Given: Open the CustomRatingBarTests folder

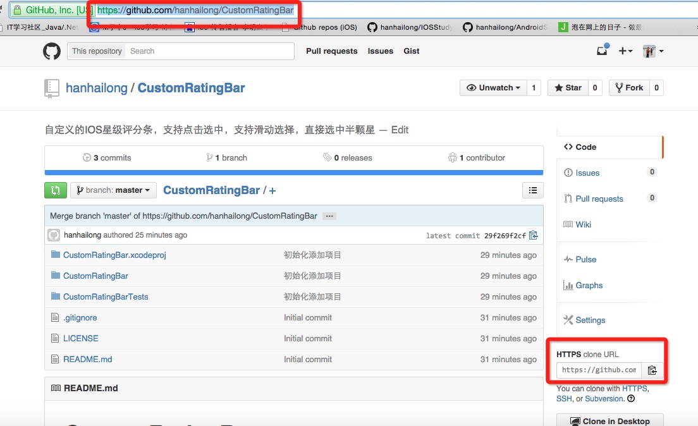Looking at the screenshot, I should tap(106, 297).
